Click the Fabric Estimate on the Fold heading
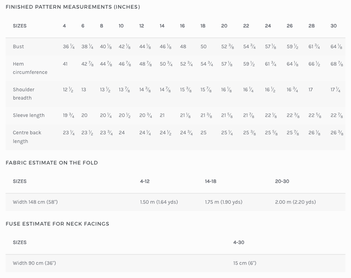This screenshot has height=278, width=351. tap(52, 163)
